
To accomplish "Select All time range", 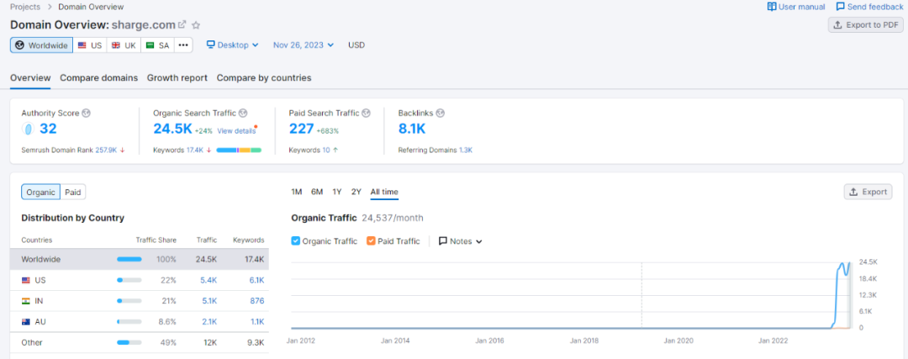I will click(384, 192).
